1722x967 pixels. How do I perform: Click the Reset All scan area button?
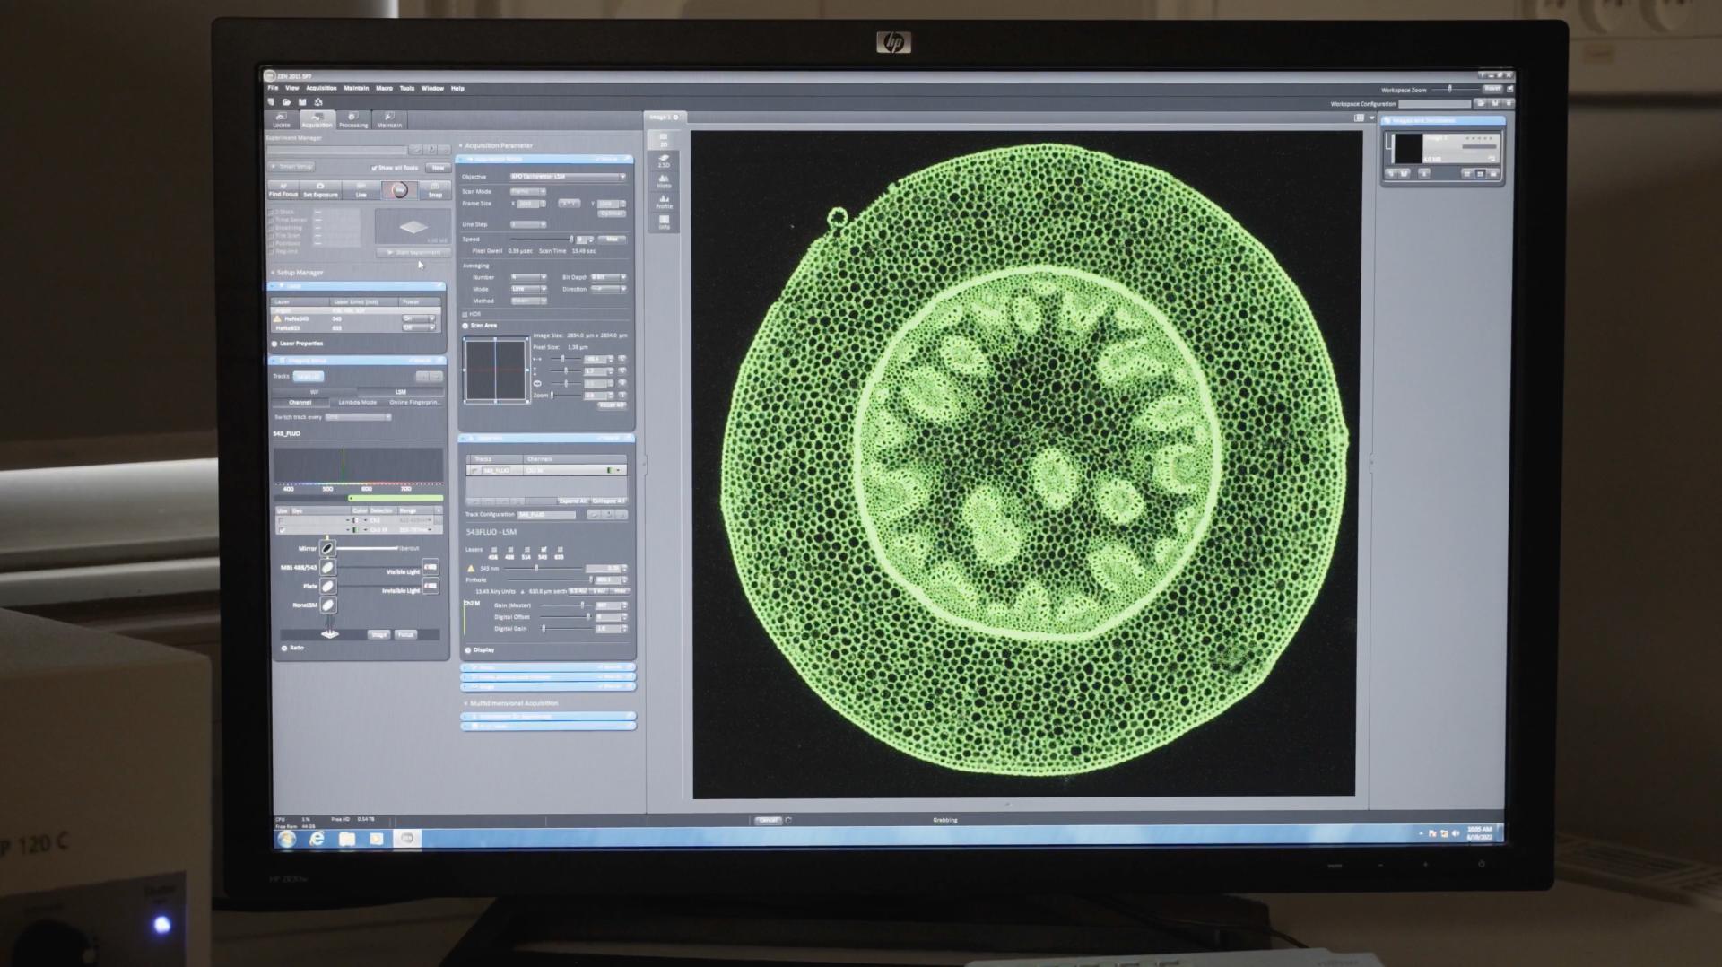click(613, 405)
